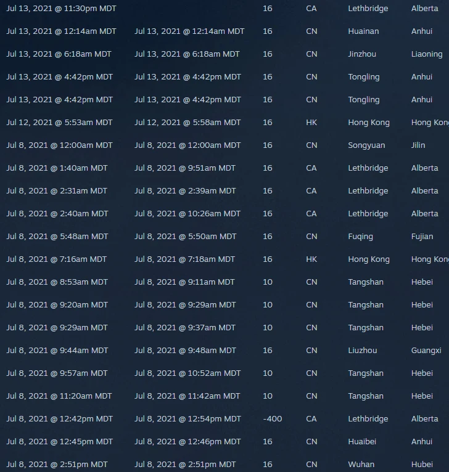Select the 'Liaoning' region cell
This screenshot has height=472, width=449.
click(x=427, y=54)
